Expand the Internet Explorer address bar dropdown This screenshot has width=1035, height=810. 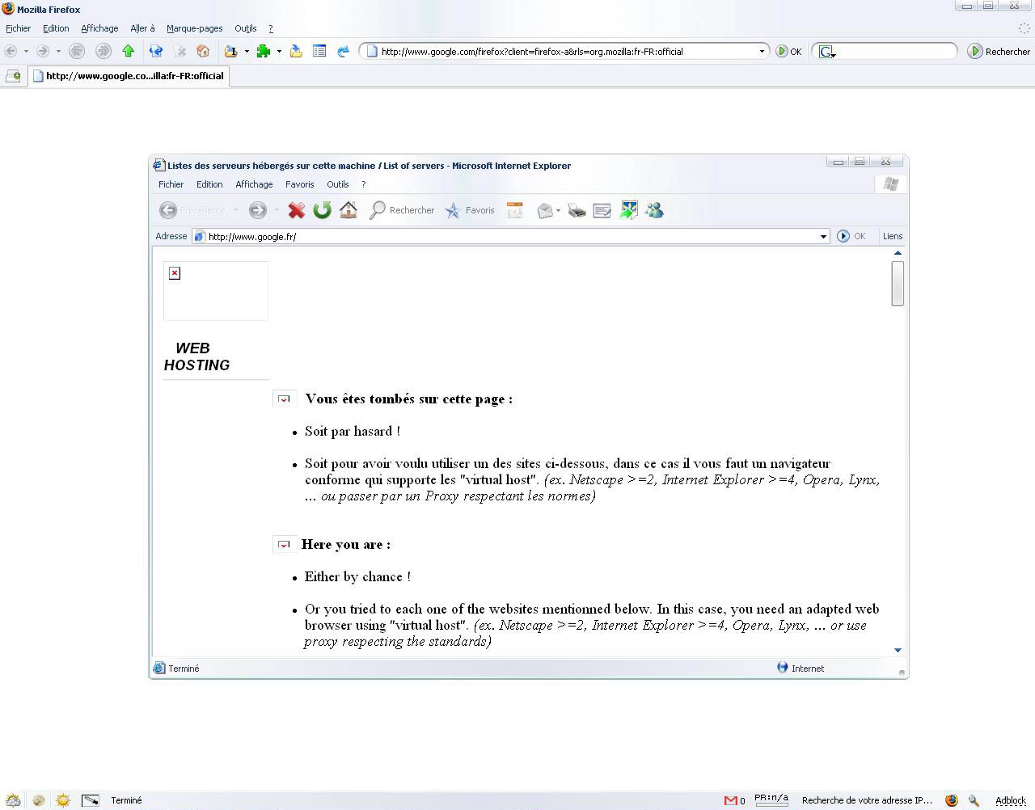[823, 236]
